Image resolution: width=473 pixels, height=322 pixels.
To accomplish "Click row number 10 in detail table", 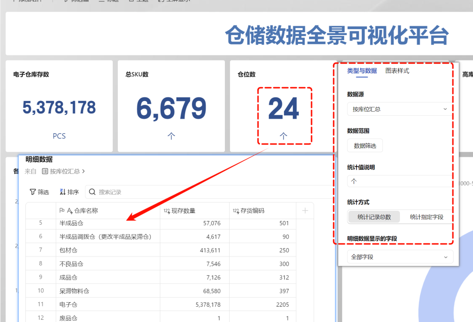I will coord(41,290).
